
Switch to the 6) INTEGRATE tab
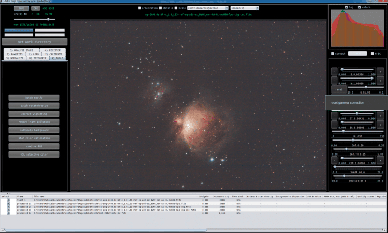(38, 58)
